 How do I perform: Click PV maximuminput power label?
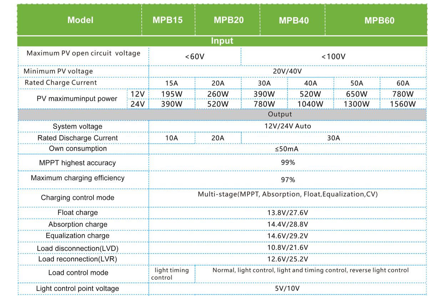coord(77,99)
